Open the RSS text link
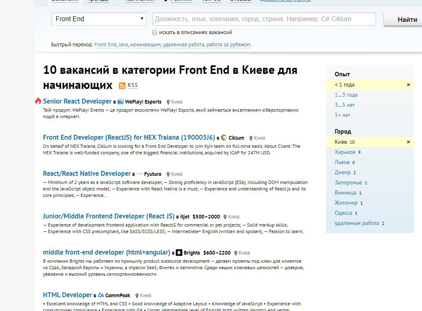The image size is (422, 311). [132, 85]
